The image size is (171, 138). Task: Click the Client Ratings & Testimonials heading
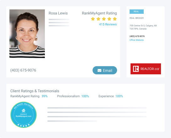click(35, 91)
